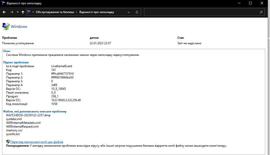Click parameter value ffffcd0467737010
Viewport: 270px width, 155px height.
click(x=62, y=74)
